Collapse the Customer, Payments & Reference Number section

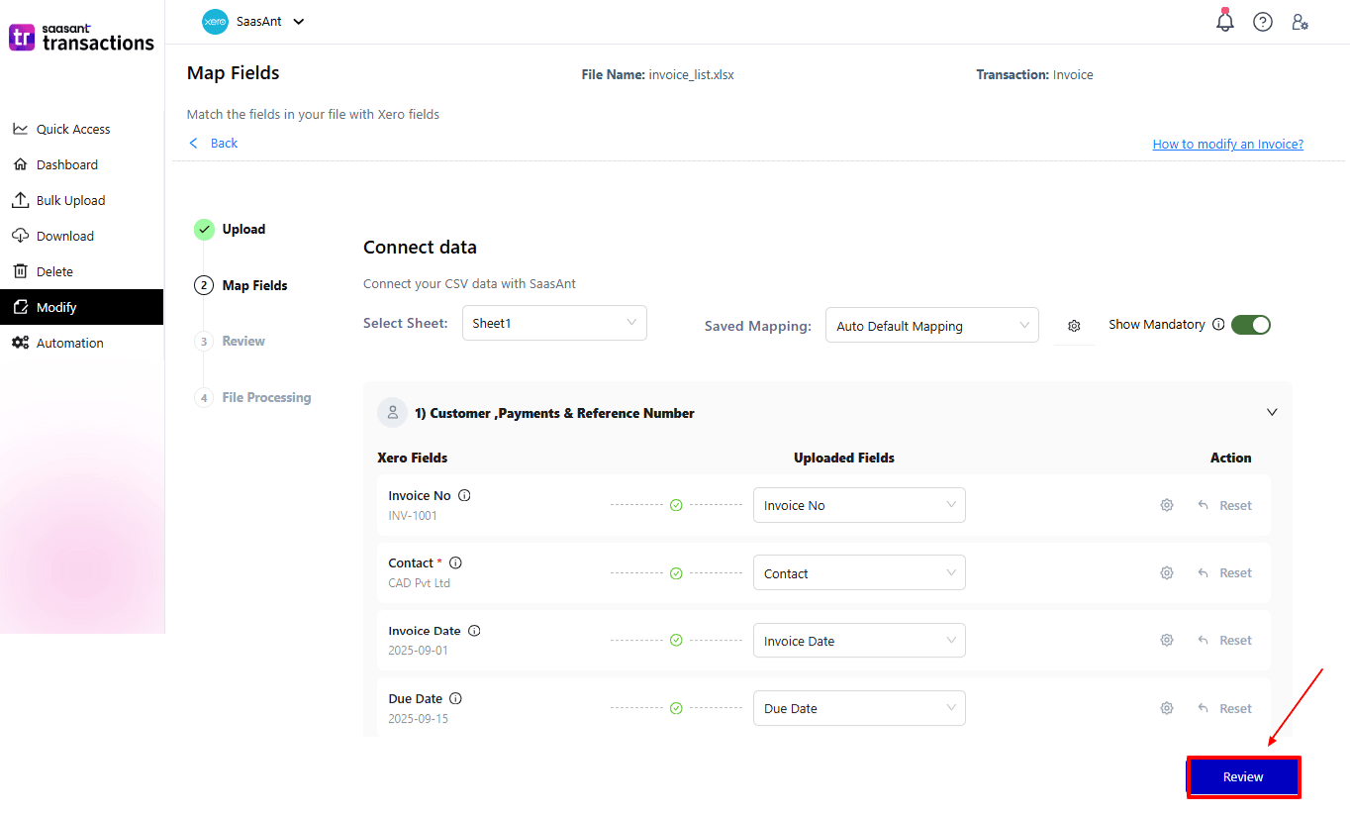click(x=1272, y=412)
